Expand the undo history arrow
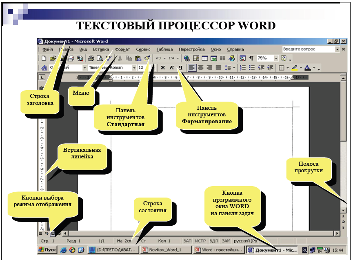The width and height of the screenshot is (353, 260). coord(164,58)
